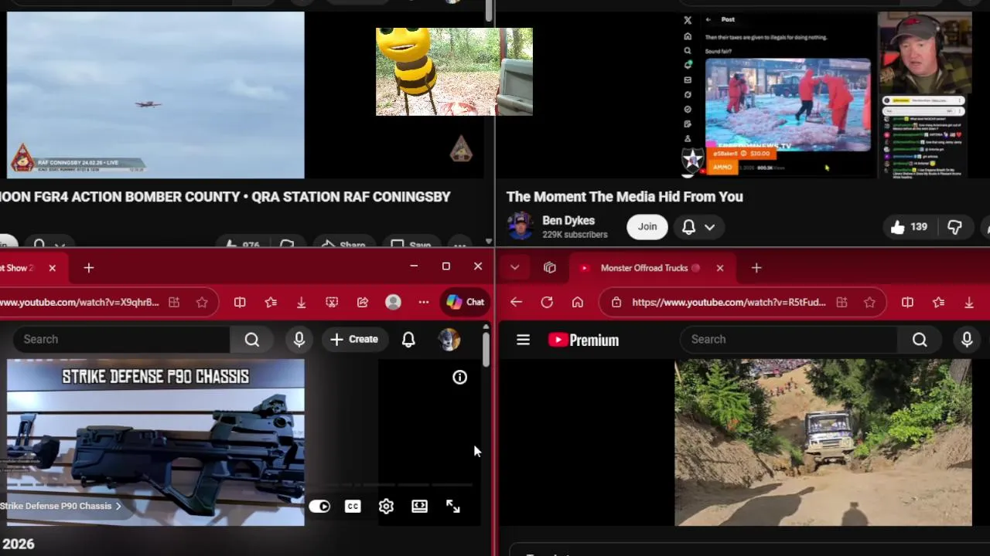Open the Ben Dykes channel name
Image resolution: width=990 pixels, height=556 pixels.
[568, 220]
